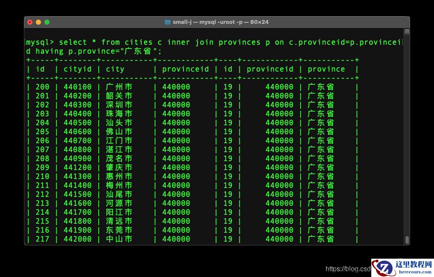Click the mysql> prompt
The width and height of the screenshot is (434, 277).
(x=40, y=42)
